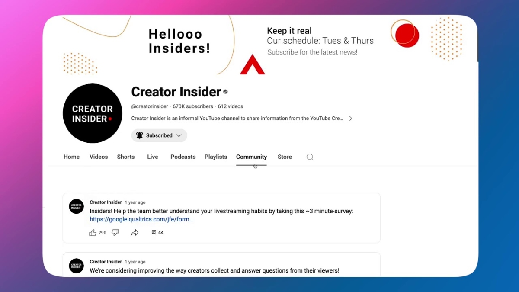This screenshot has height=292, width=519.
Task: Click '1 year ago' on the survey post
Action: [x=135, y=202]
